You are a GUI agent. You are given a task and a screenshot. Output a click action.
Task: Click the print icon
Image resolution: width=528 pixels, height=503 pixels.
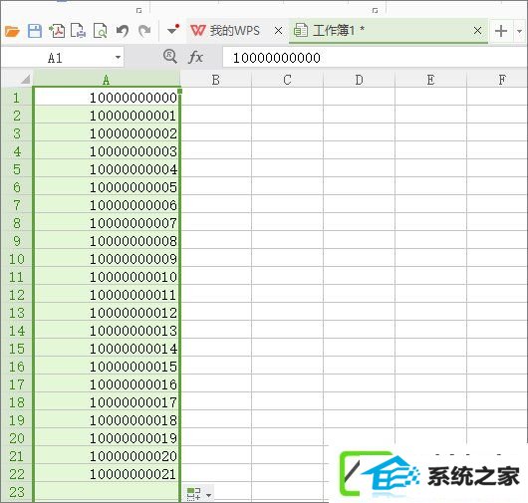click(x=78, y=31)
